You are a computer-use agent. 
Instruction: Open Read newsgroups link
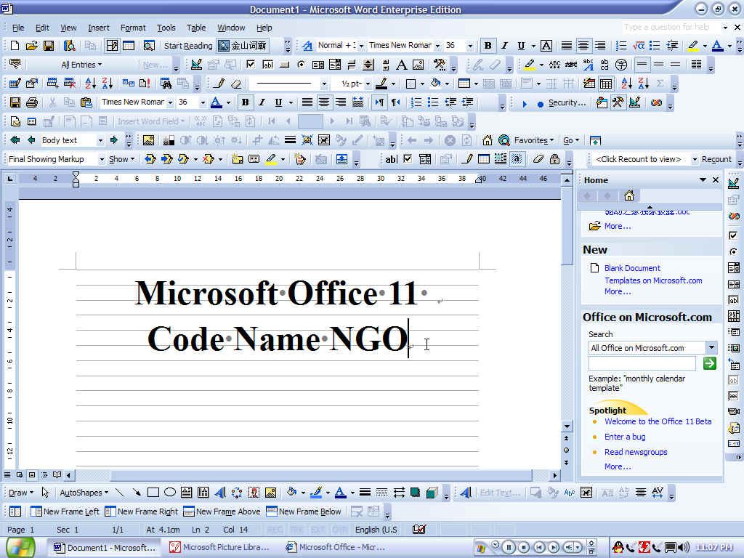point(635,452)
